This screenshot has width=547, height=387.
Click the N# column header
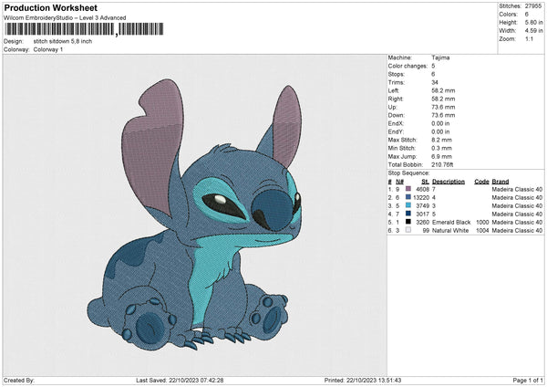[x=398, y=180]
